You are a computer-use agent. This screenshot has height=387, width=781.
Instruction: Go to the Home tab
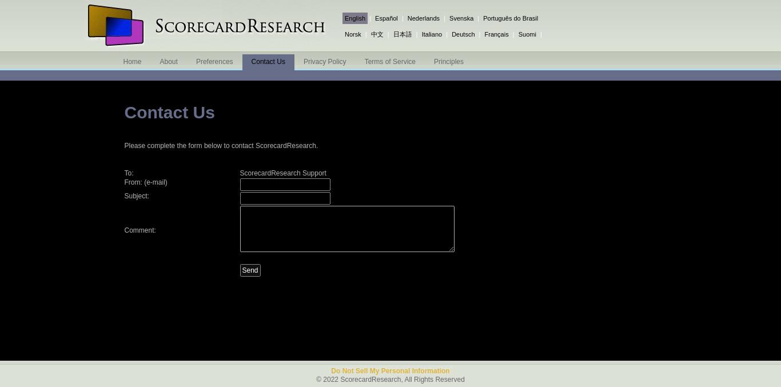pos(132,62)
